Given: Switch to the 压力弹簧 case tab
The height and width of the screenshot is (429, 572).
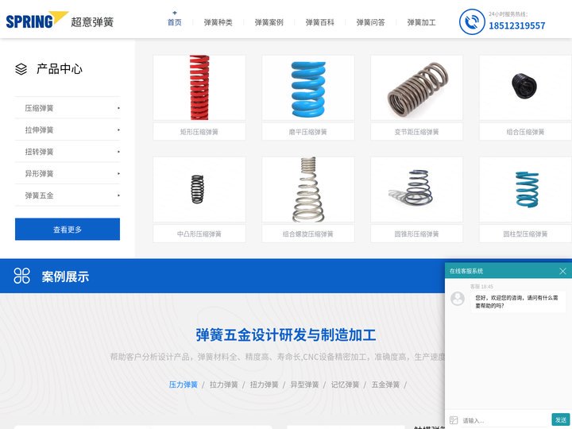Looking at the screenshot, I should tap(184, 385).
